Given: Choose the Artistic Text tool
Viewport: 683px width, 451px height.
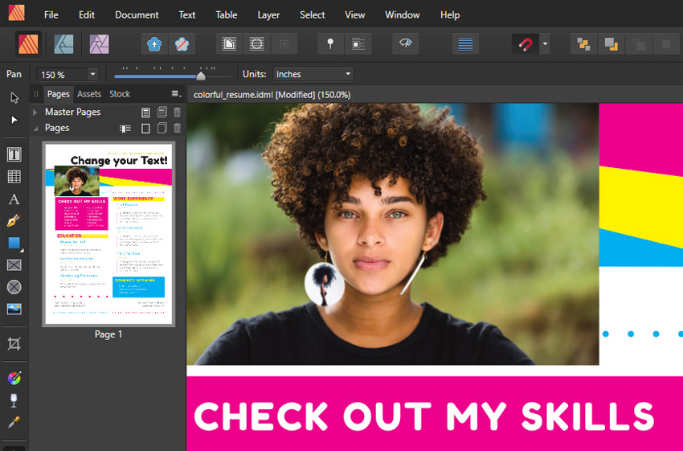Looking at the screenshot, I should pos(14,199).
